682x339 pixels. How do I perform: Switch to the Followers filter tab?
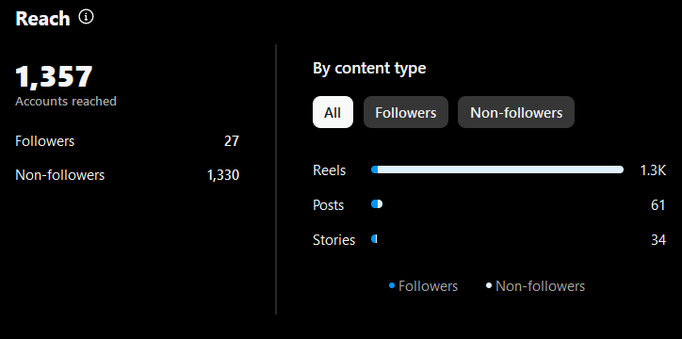pyautogui.click(x=406, y=112)
